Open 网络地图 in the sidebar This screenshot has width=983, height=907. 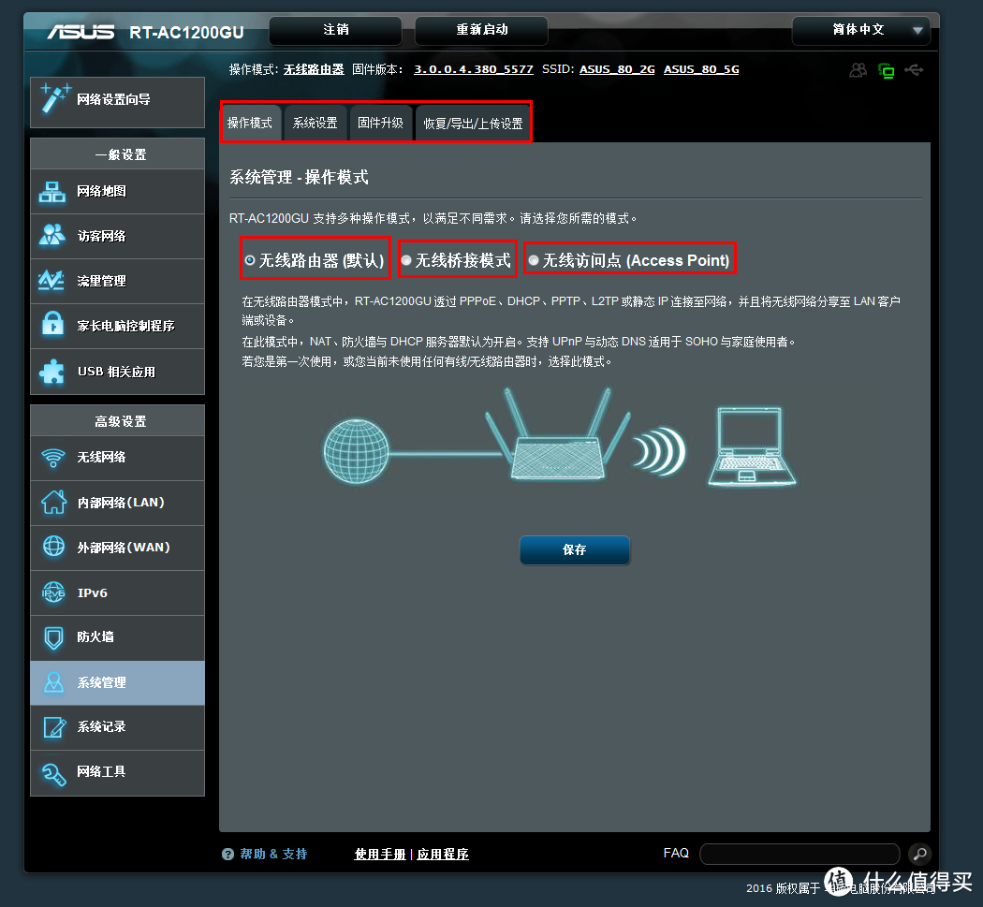(117, 191)
